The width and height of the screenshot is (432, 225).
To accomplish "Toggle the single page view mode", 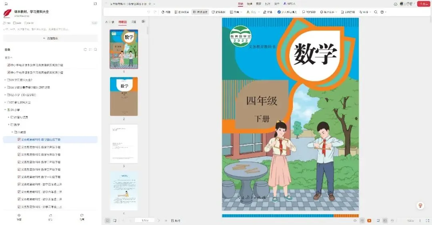I will click(378, 221).
